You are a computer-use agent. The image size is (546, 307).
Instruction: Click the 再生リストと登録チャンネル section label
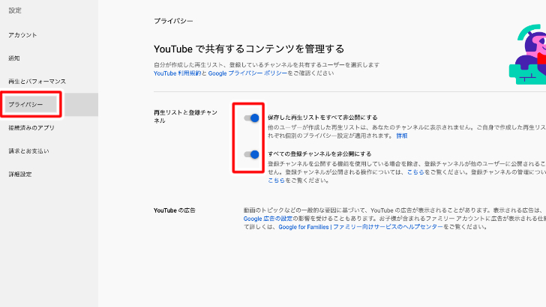coord(185,117)
